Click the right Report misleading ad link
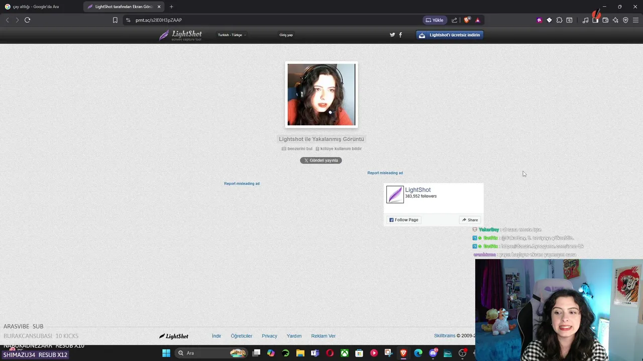 pyautogui.click(x=385, y=173)
